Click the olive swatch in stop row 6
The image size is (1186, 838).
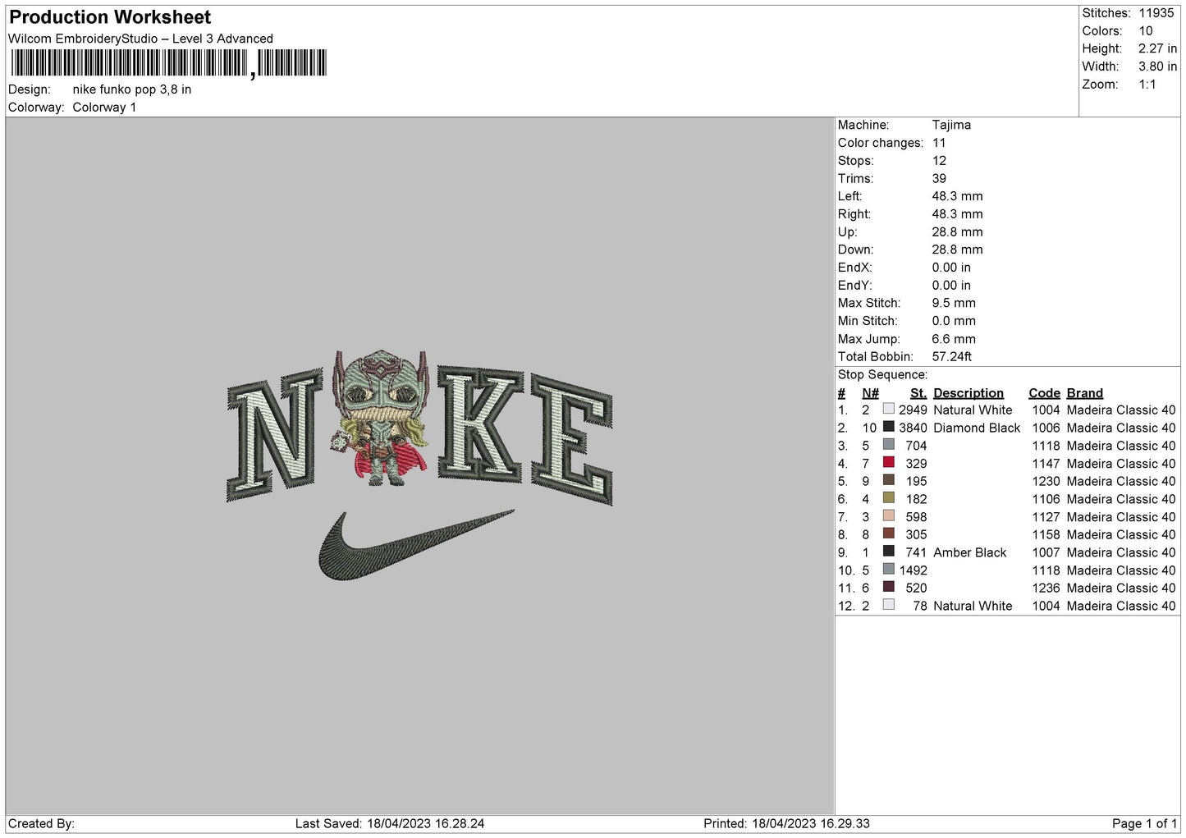point(888,498)
